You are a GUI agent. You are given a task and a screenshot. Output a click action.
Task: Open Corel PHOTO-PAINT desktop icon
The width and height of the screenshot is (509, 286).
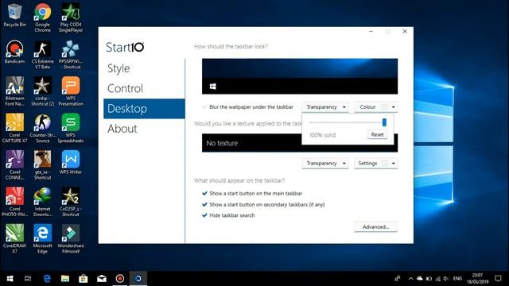(x=14, y=202)
